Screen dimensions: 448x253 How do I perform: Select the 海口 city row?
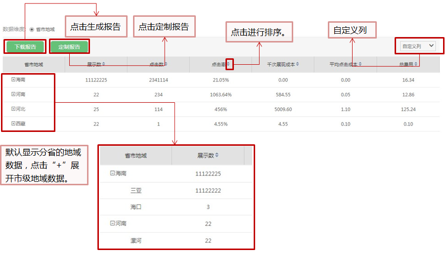pos(136,207)
